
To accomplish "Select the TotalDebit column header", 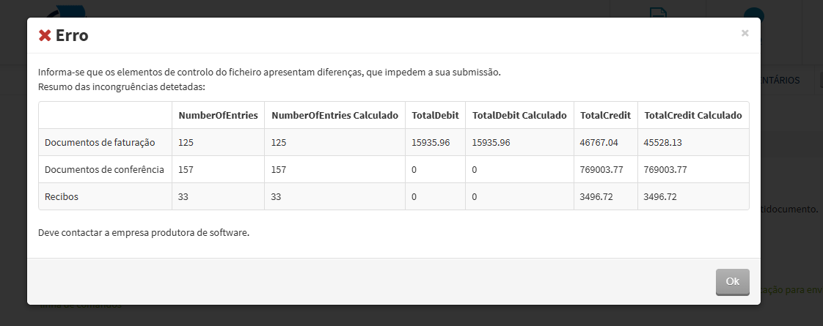I will pos(435,115).
